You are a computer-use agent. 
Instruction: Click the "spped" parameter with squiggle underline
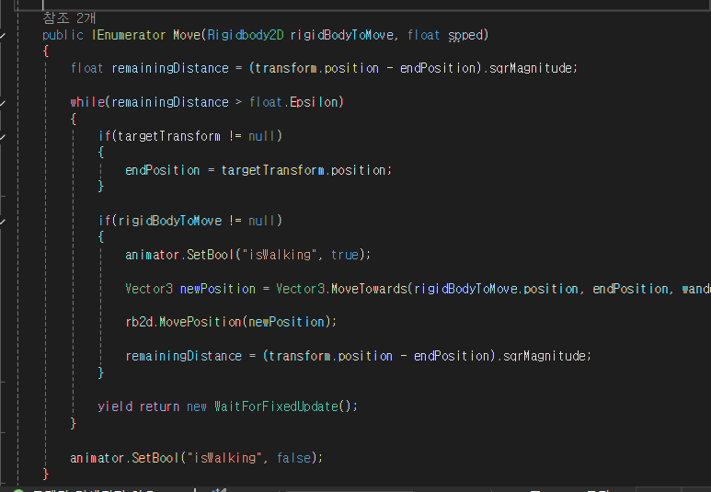[465, 36]
